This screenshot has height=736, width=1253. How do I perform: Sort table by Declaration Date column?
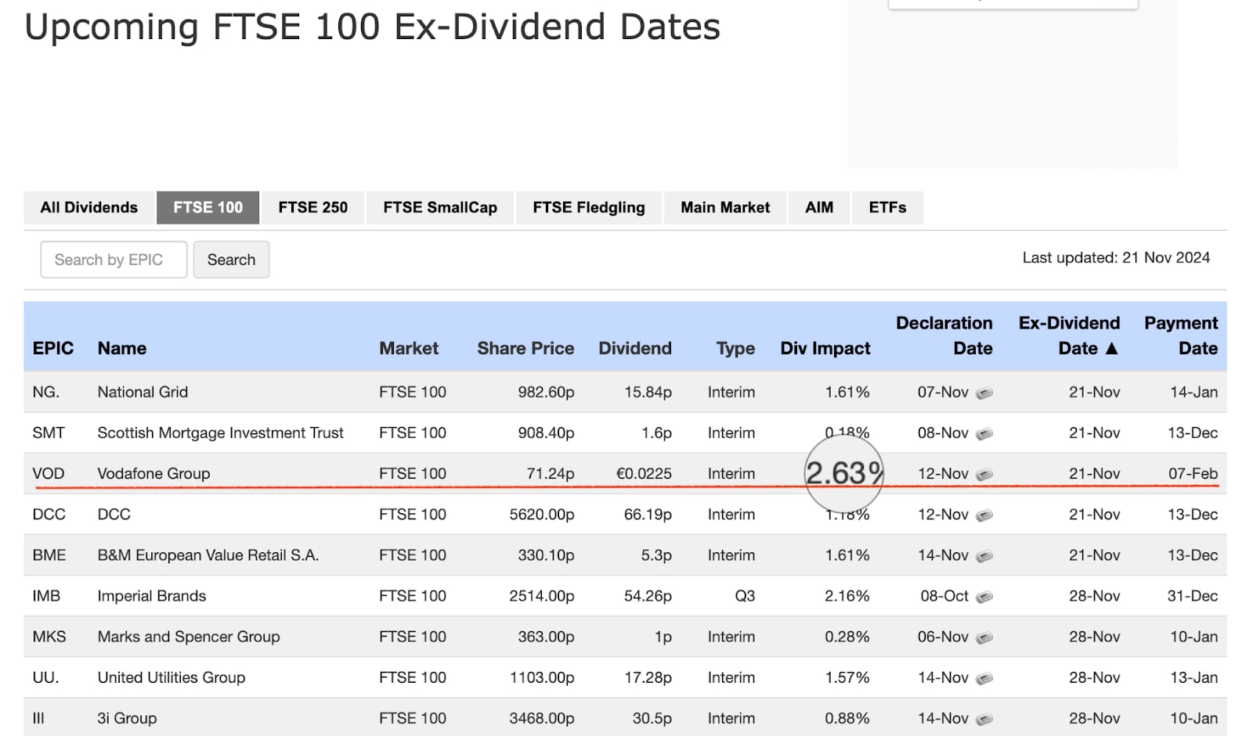coord(944,336)
